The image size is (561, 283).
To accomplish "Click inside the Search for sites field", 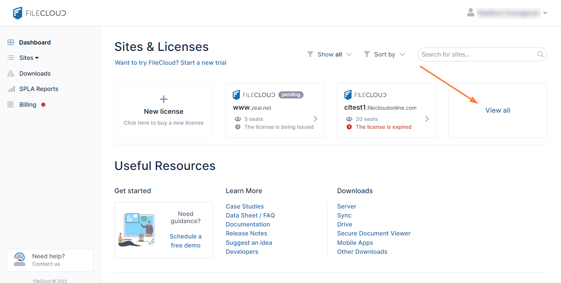I will click(x=468, y=54).
